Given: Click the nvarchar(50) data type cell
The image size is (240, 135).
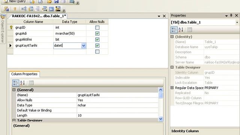Looking at the screenshot, I should coord(70,33).
